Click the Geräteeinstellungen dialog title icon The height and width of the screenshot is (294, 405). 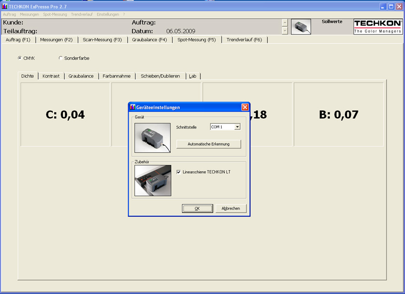point(133,107)
